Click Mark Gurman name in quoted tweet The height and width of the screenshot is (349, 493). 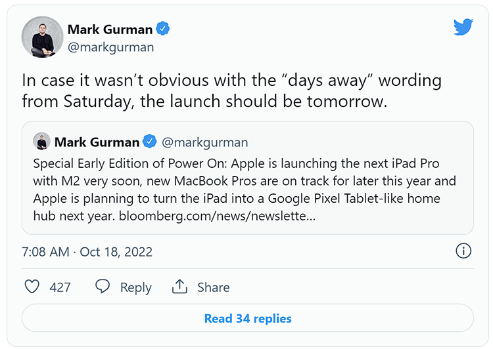(x=97, y=142)
